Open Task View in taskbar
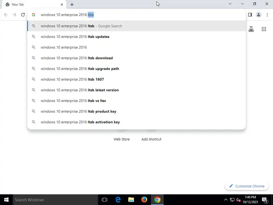This screenshot has height=205, width=273. pyautogui.click(x=105, y=200)
